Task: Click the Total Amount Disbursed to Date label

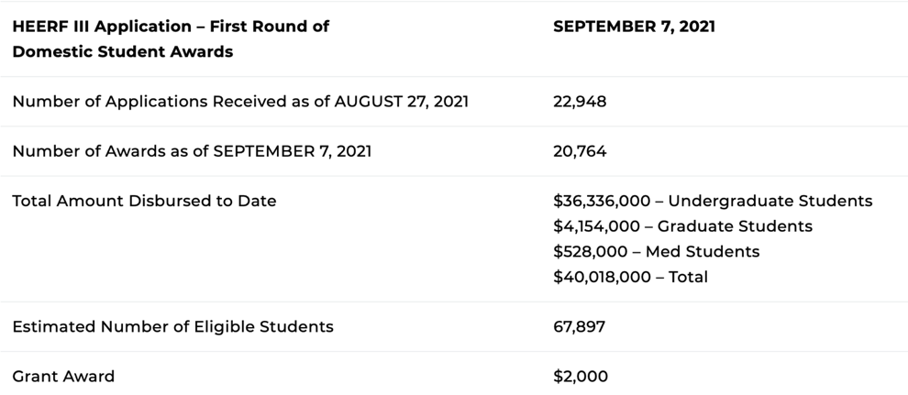Action: [144, 202]
